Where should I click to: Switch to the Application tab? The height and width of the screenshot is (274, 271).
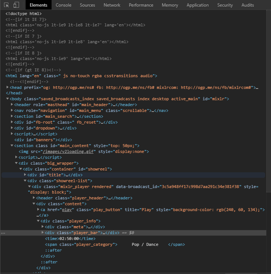point(197,5)
